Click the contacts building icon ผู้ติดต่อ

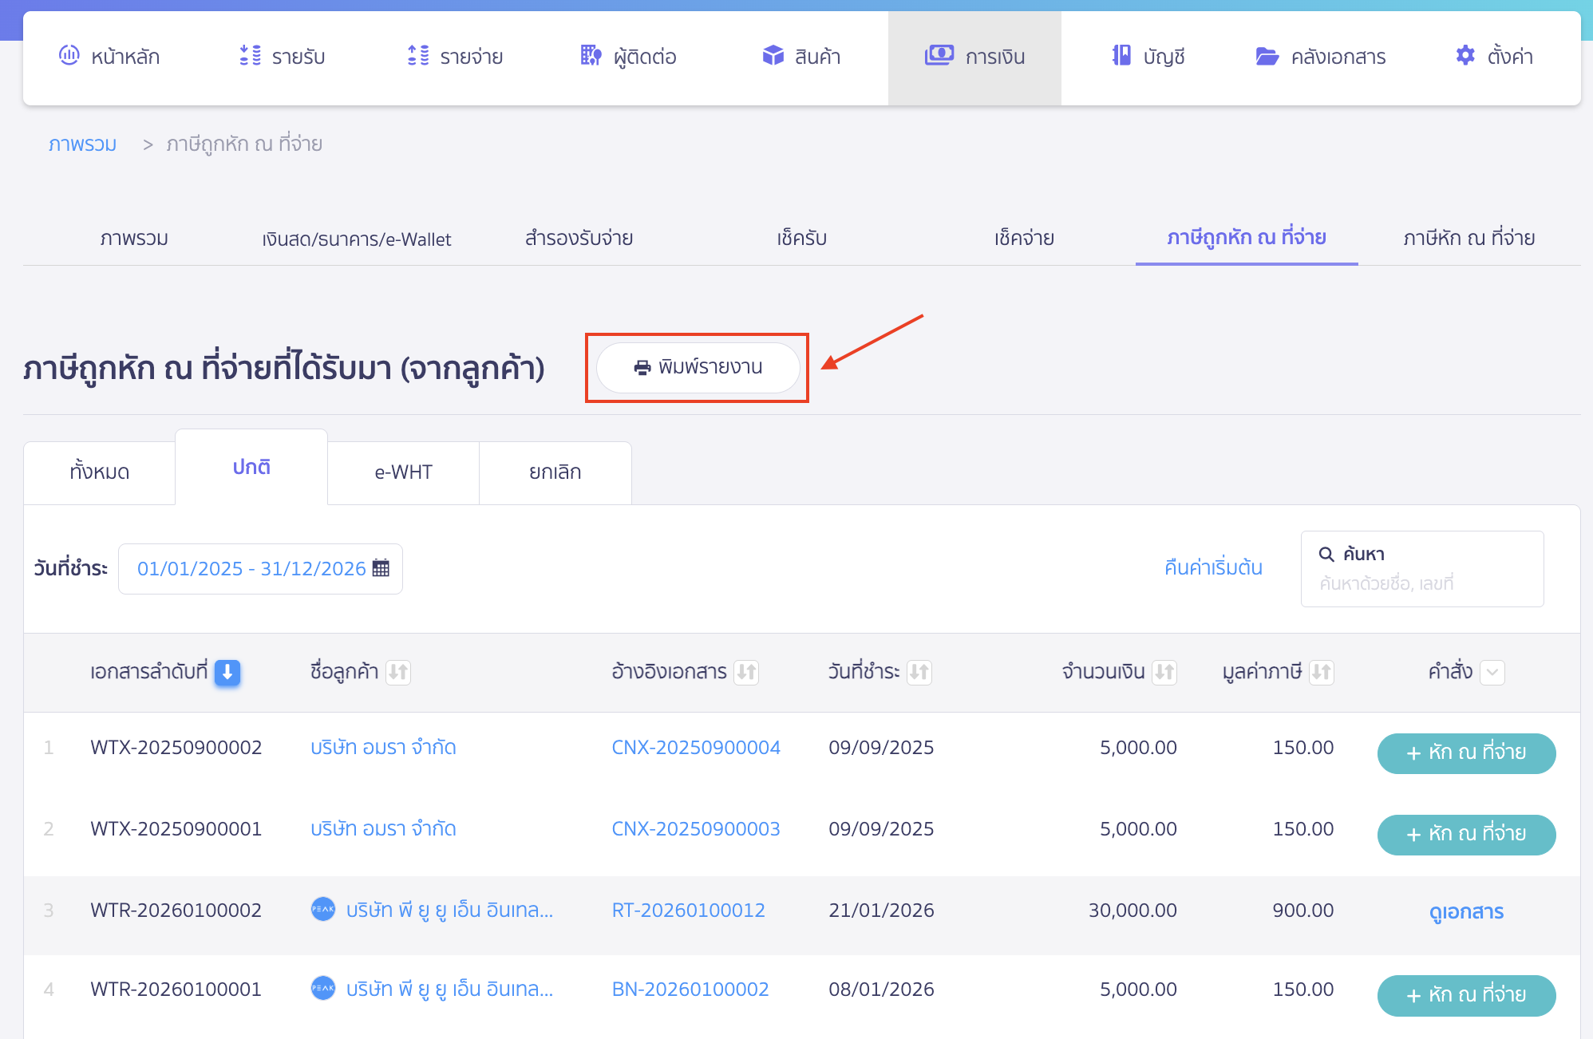point(591,56)
